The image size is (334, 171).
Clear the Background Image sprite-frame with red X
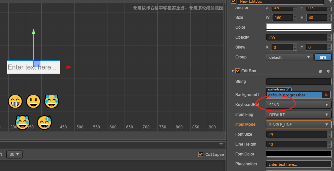coord(326,95)
